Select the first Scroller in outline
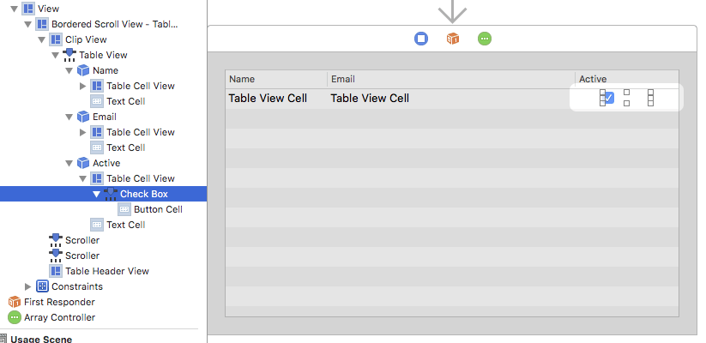The image size is (706, 343). click(x=81, y=240)
